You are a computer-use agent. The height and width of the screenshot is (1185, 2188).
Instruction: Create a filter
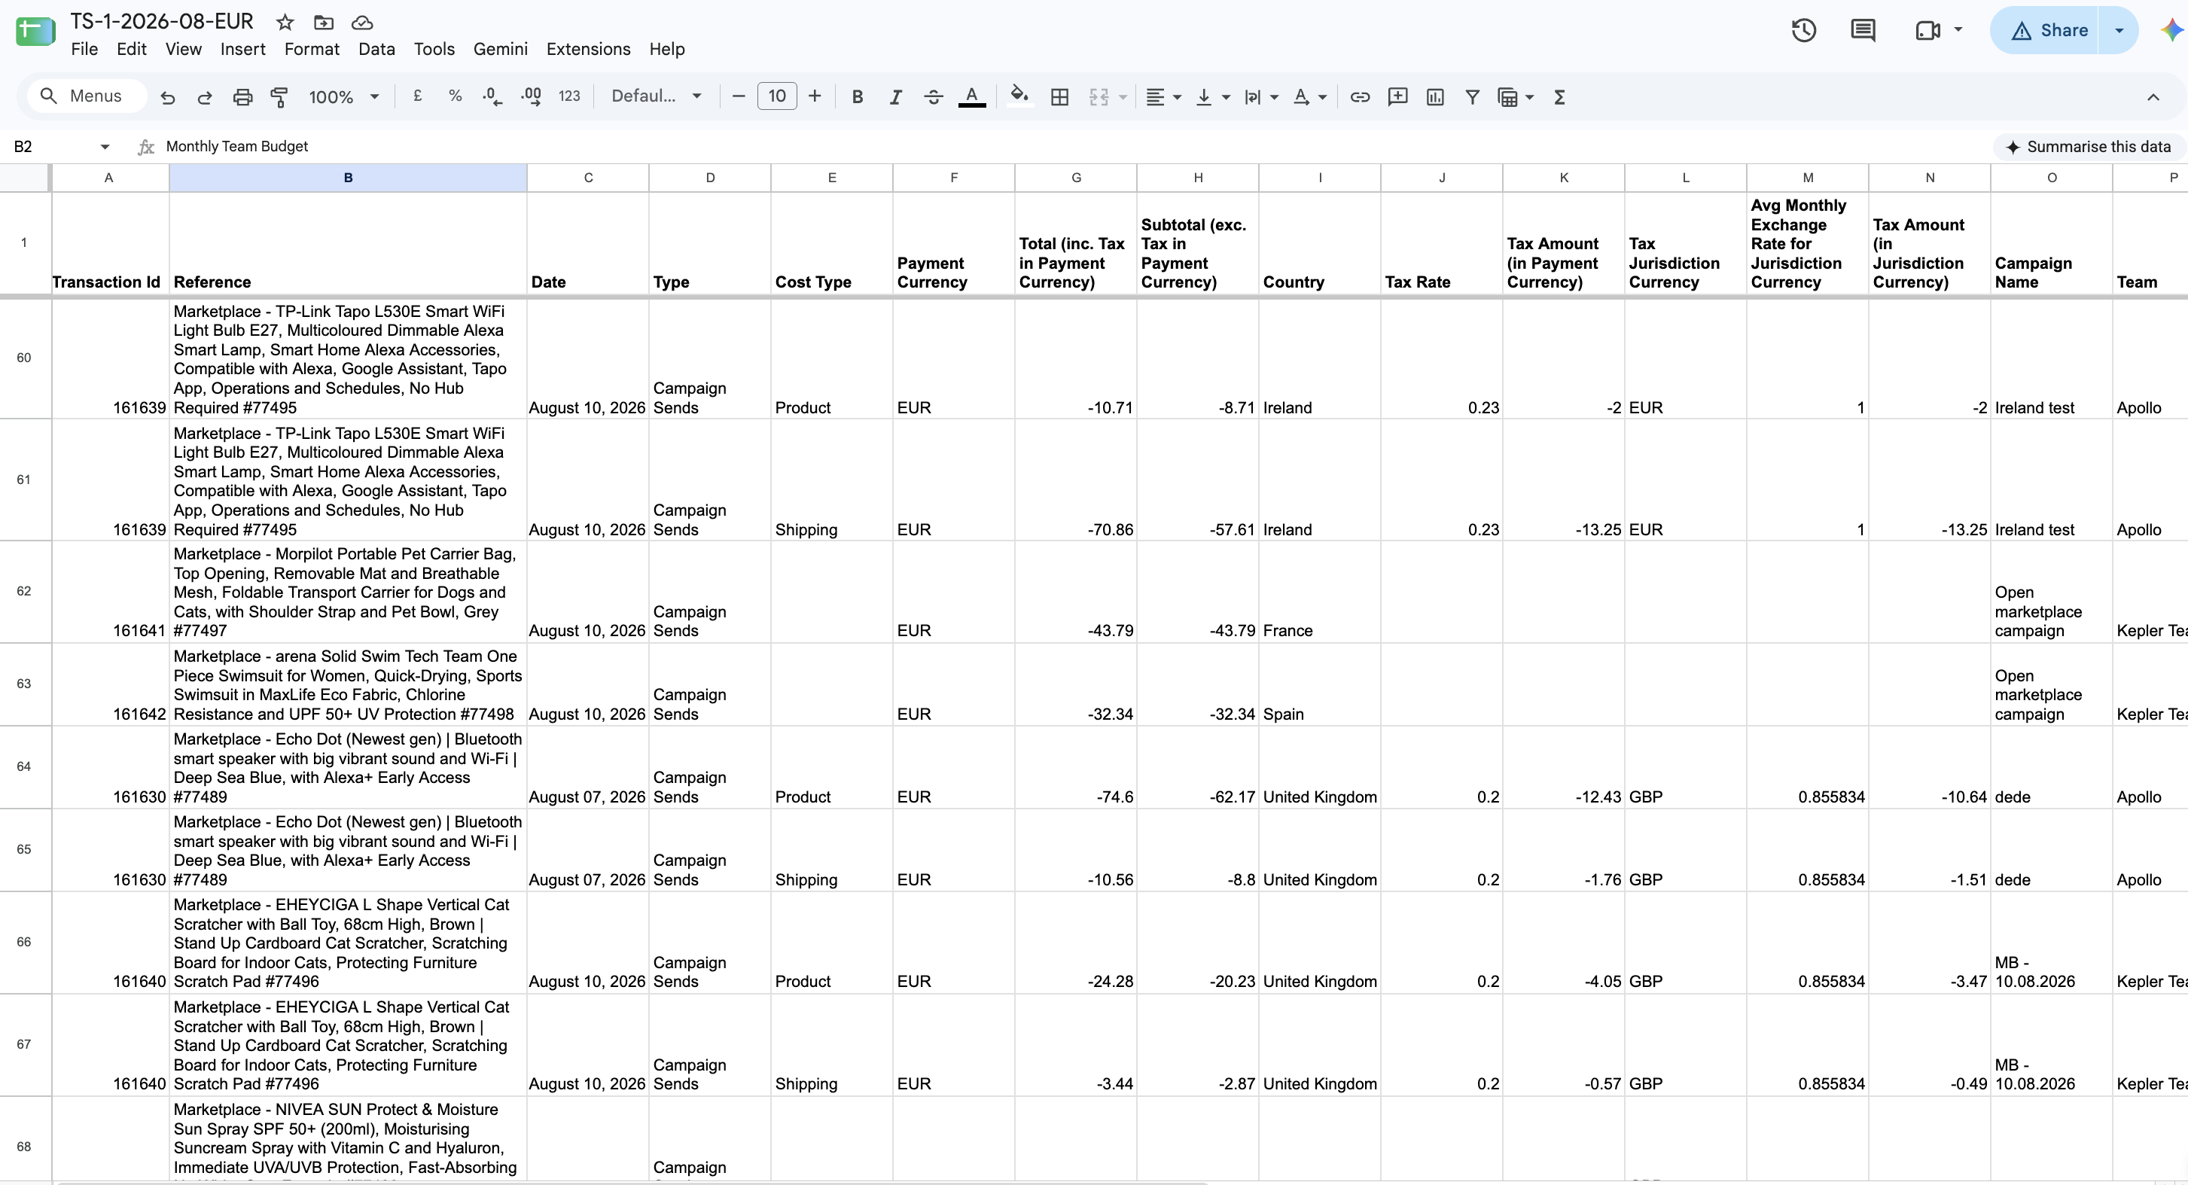point(1473,97)
